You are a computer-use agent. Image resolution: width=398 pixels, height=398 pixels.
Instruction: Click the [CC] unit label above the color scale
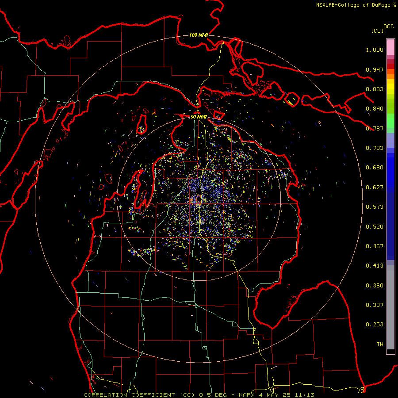[x=377, y=31]
